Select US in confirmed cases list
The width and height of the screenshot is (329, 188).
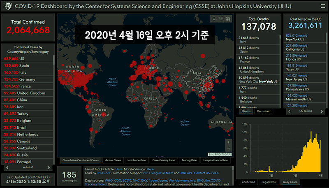click(x=27, y=59)
